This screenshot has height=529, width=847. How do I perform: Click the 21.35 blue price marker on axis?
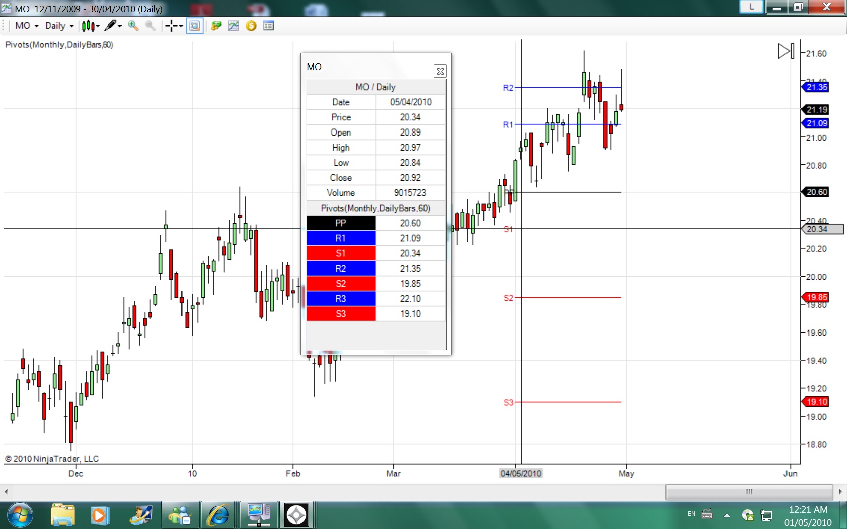click(815, 87)
